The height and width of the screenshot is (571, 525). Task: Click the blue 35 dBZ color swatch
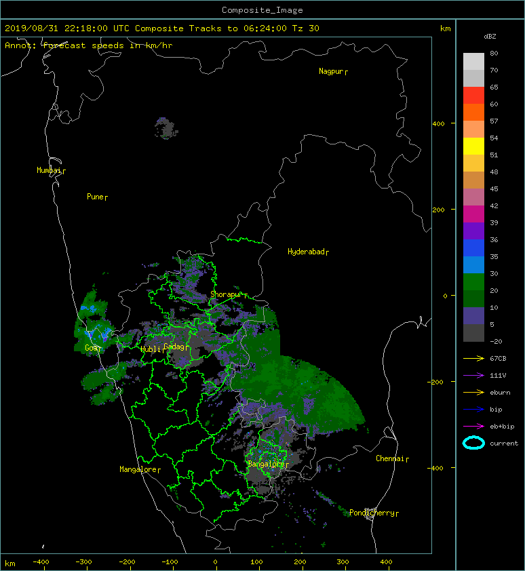coord(473,248)
